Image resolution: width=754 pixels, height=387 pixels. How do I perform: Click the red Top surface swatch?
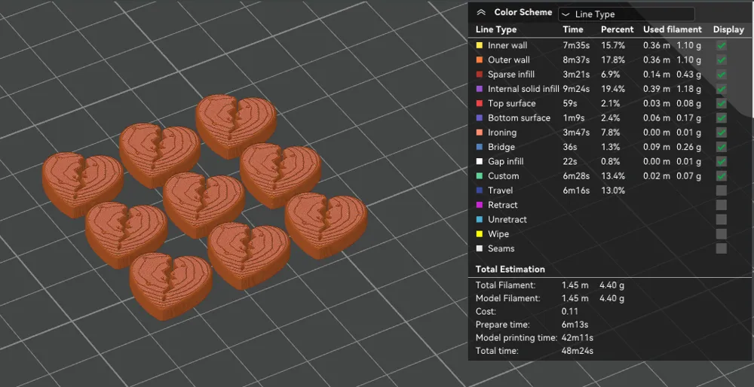tap(479, 103)
